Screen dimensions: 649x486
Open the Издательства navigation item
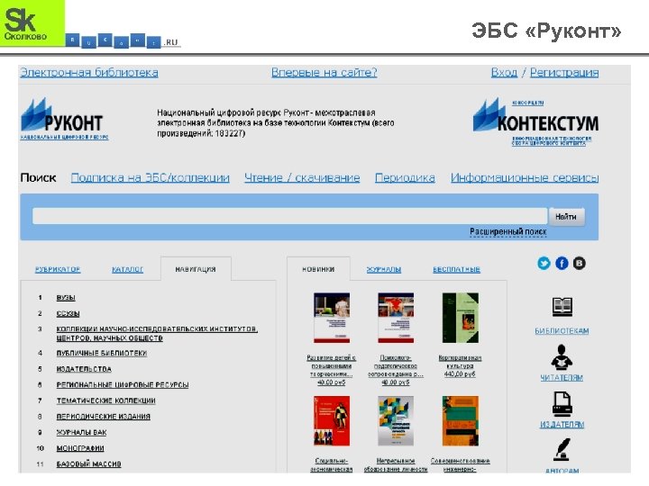pyautogui.click(x=84, y=369)
